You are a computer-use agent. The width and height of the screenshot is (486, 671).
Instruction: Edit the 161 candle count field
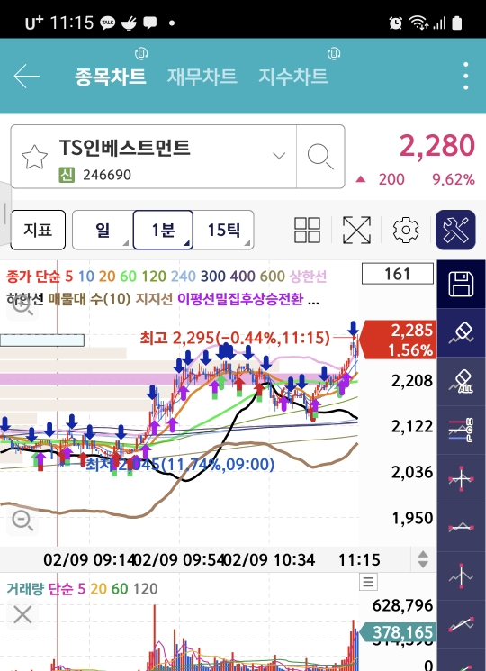[398, 274]
